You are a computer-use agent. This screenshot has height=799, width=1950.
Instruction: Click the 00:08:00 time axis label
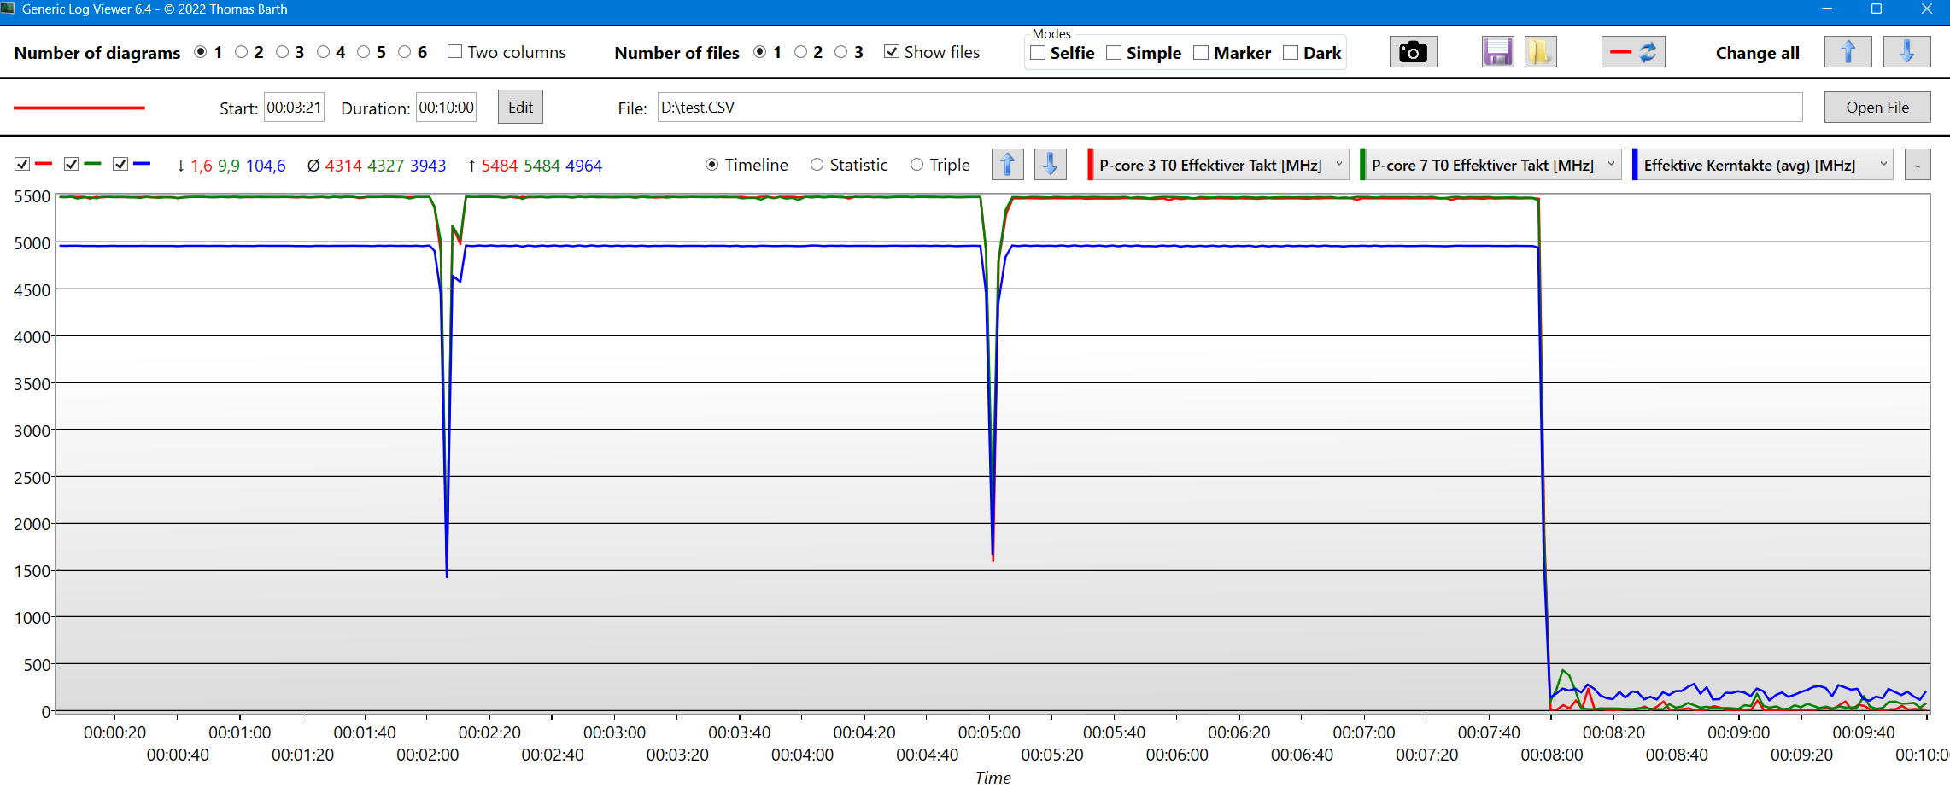[x=1552, y=755]
